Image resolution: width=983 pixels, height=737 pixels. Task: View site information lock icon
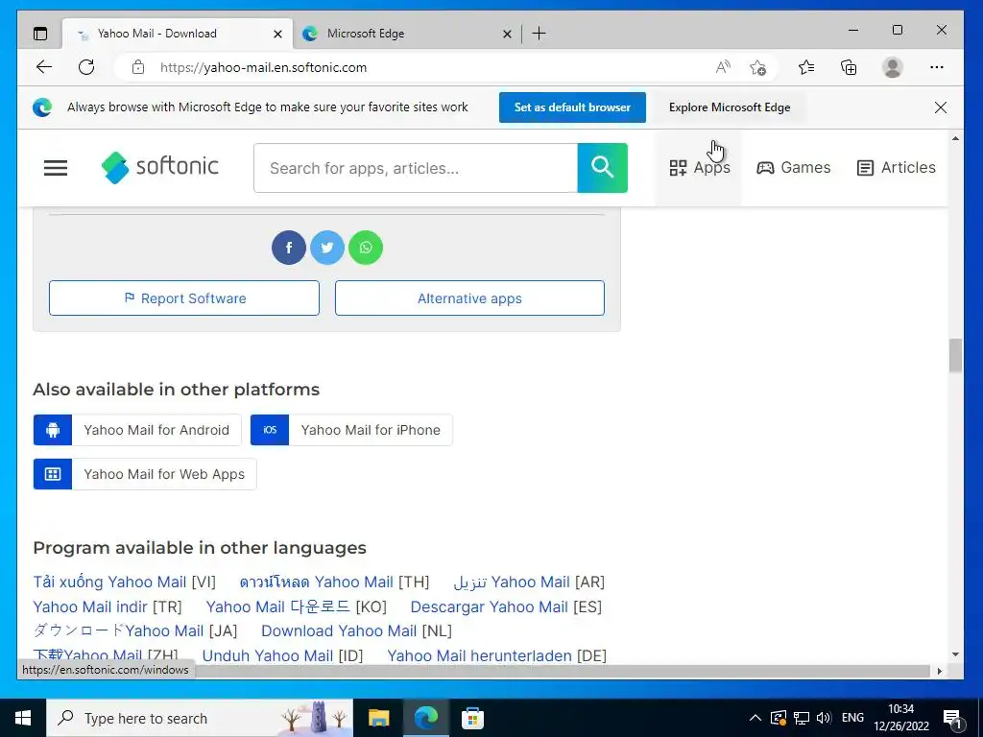pyautogui.click(x=138, y=67)
